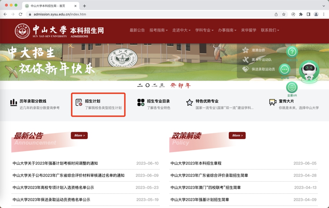
Task: Click the 港澳台侨 flower icon
Action: (x=245, y=50)
